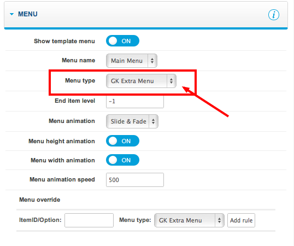Click the End item level field
Viewport: 294px width, 246px height.
tap(135, 102)
